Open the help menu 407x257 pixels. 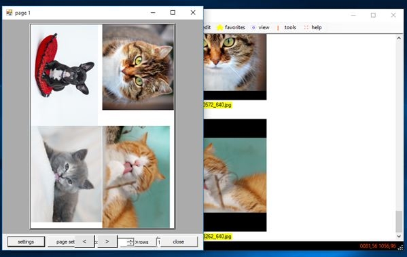pyautogui.click(x=317, y=27)
